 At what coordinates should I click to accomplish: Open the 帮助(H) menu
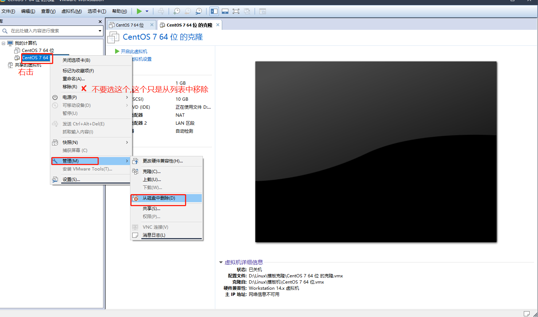point(119,11)
